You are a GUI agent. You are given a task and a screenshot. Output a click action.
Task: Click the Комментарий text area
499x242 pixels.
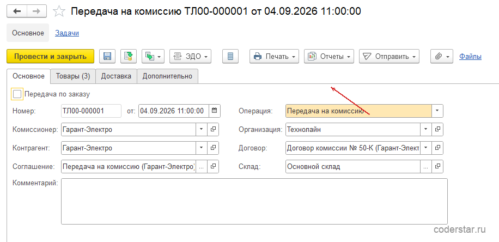tap(254, 201)
